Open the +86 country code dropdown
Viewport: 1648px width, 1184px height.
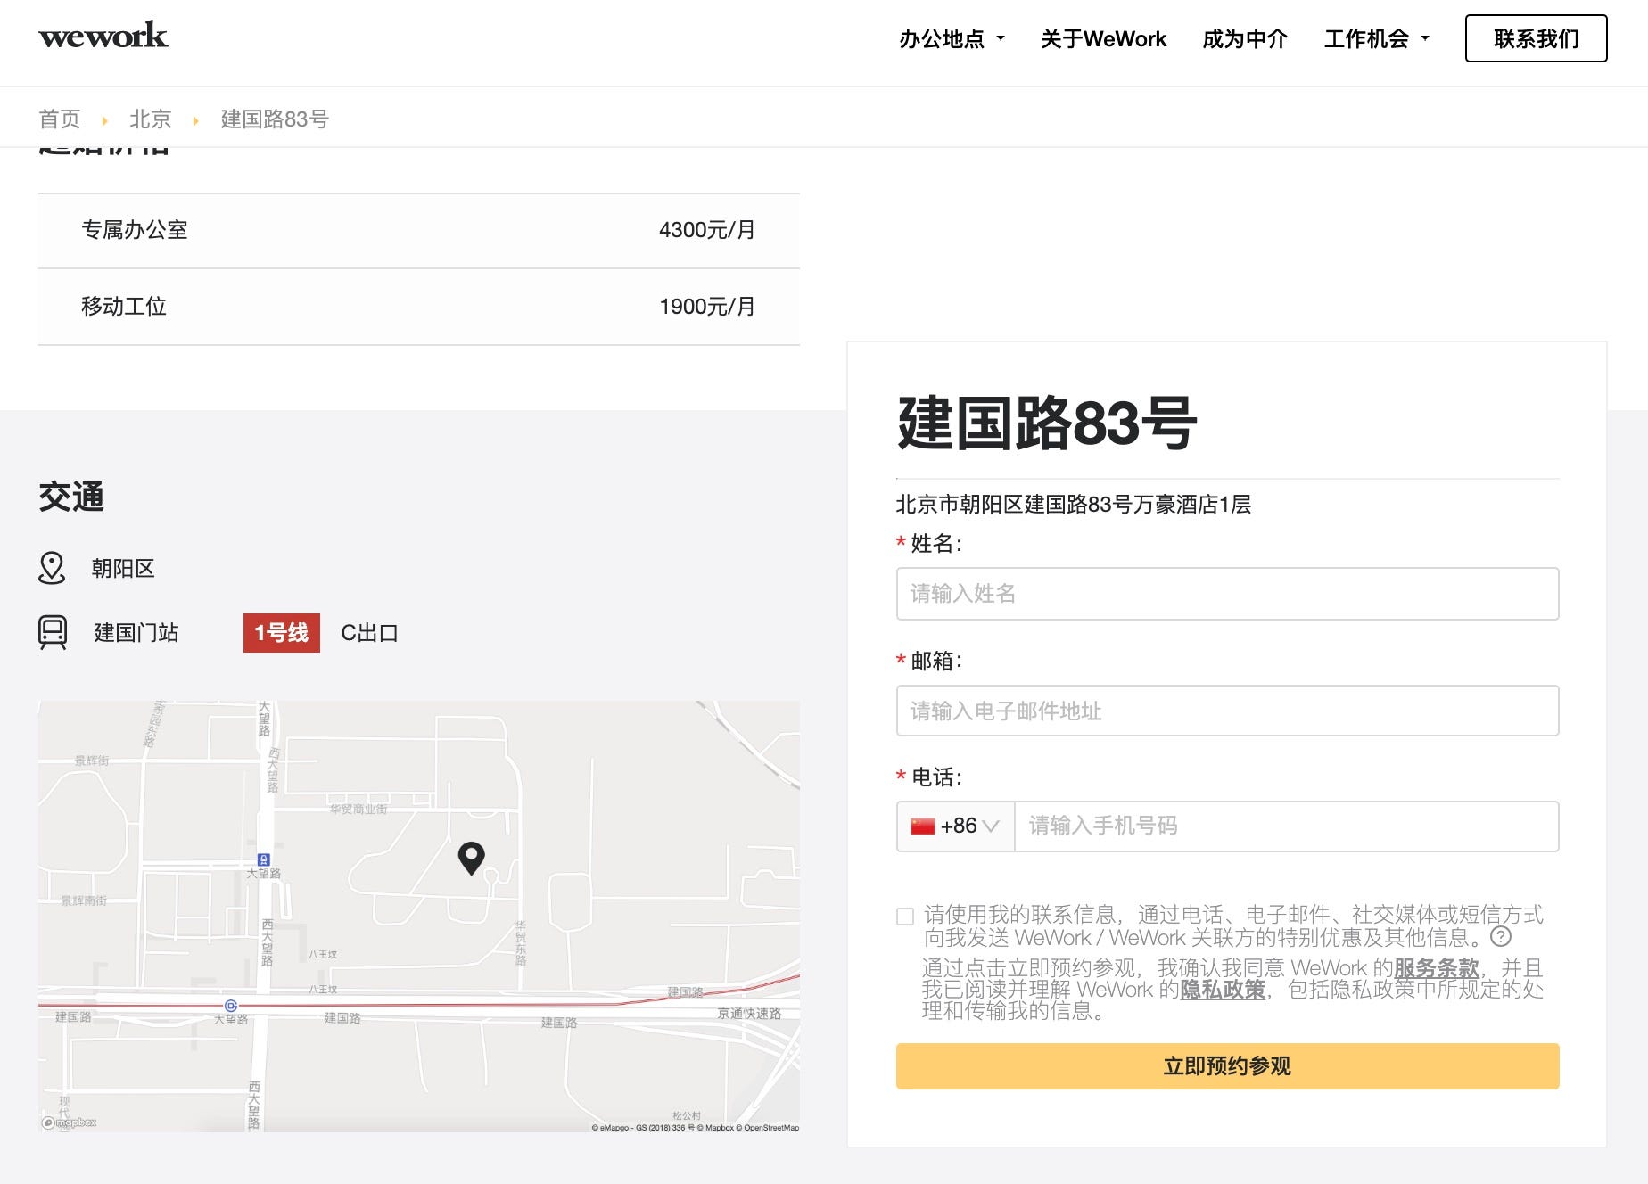pyautogui.click(x=955, y=826)
